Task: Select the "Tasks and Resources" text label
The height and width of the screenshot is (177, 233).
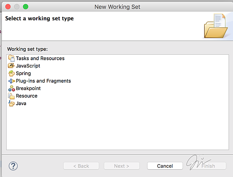Action: [x=40, y=58]
